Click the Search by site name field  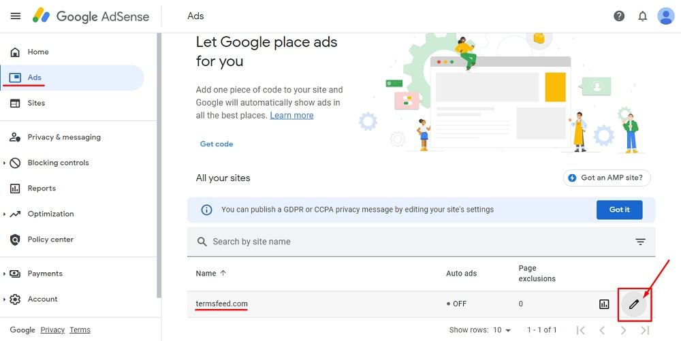point(421,242)
